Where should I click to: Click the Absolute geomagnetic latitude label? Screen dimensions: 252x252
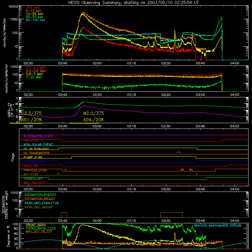point(218,225)
